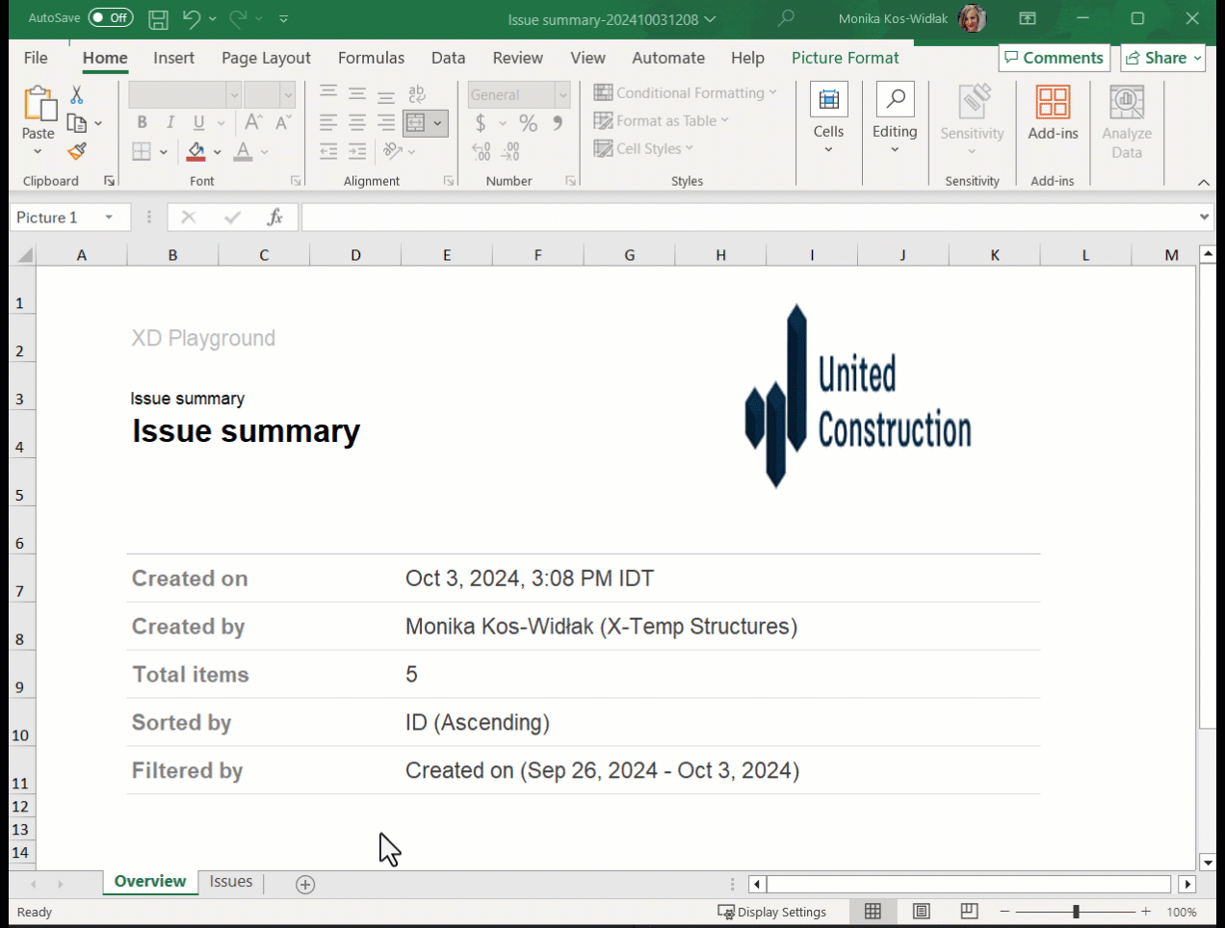Toggle Wrap Text in Alignment group
This screenshot has height=928, width=1225.
[x=417, y=93]
